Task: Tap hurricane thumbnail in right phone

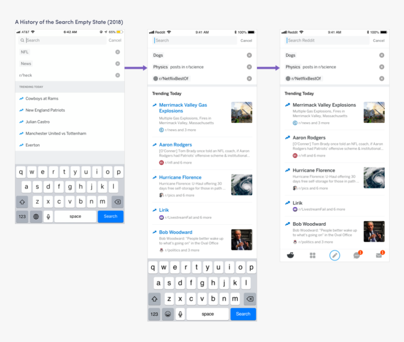Action: click(x=374, y=178)
